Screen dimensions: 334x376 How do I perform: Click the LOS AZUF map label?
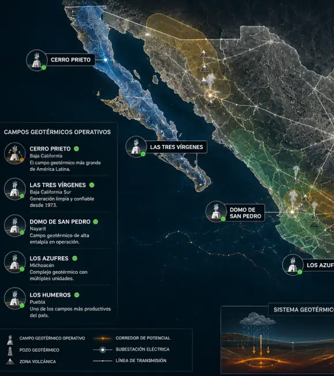[320, 265]
